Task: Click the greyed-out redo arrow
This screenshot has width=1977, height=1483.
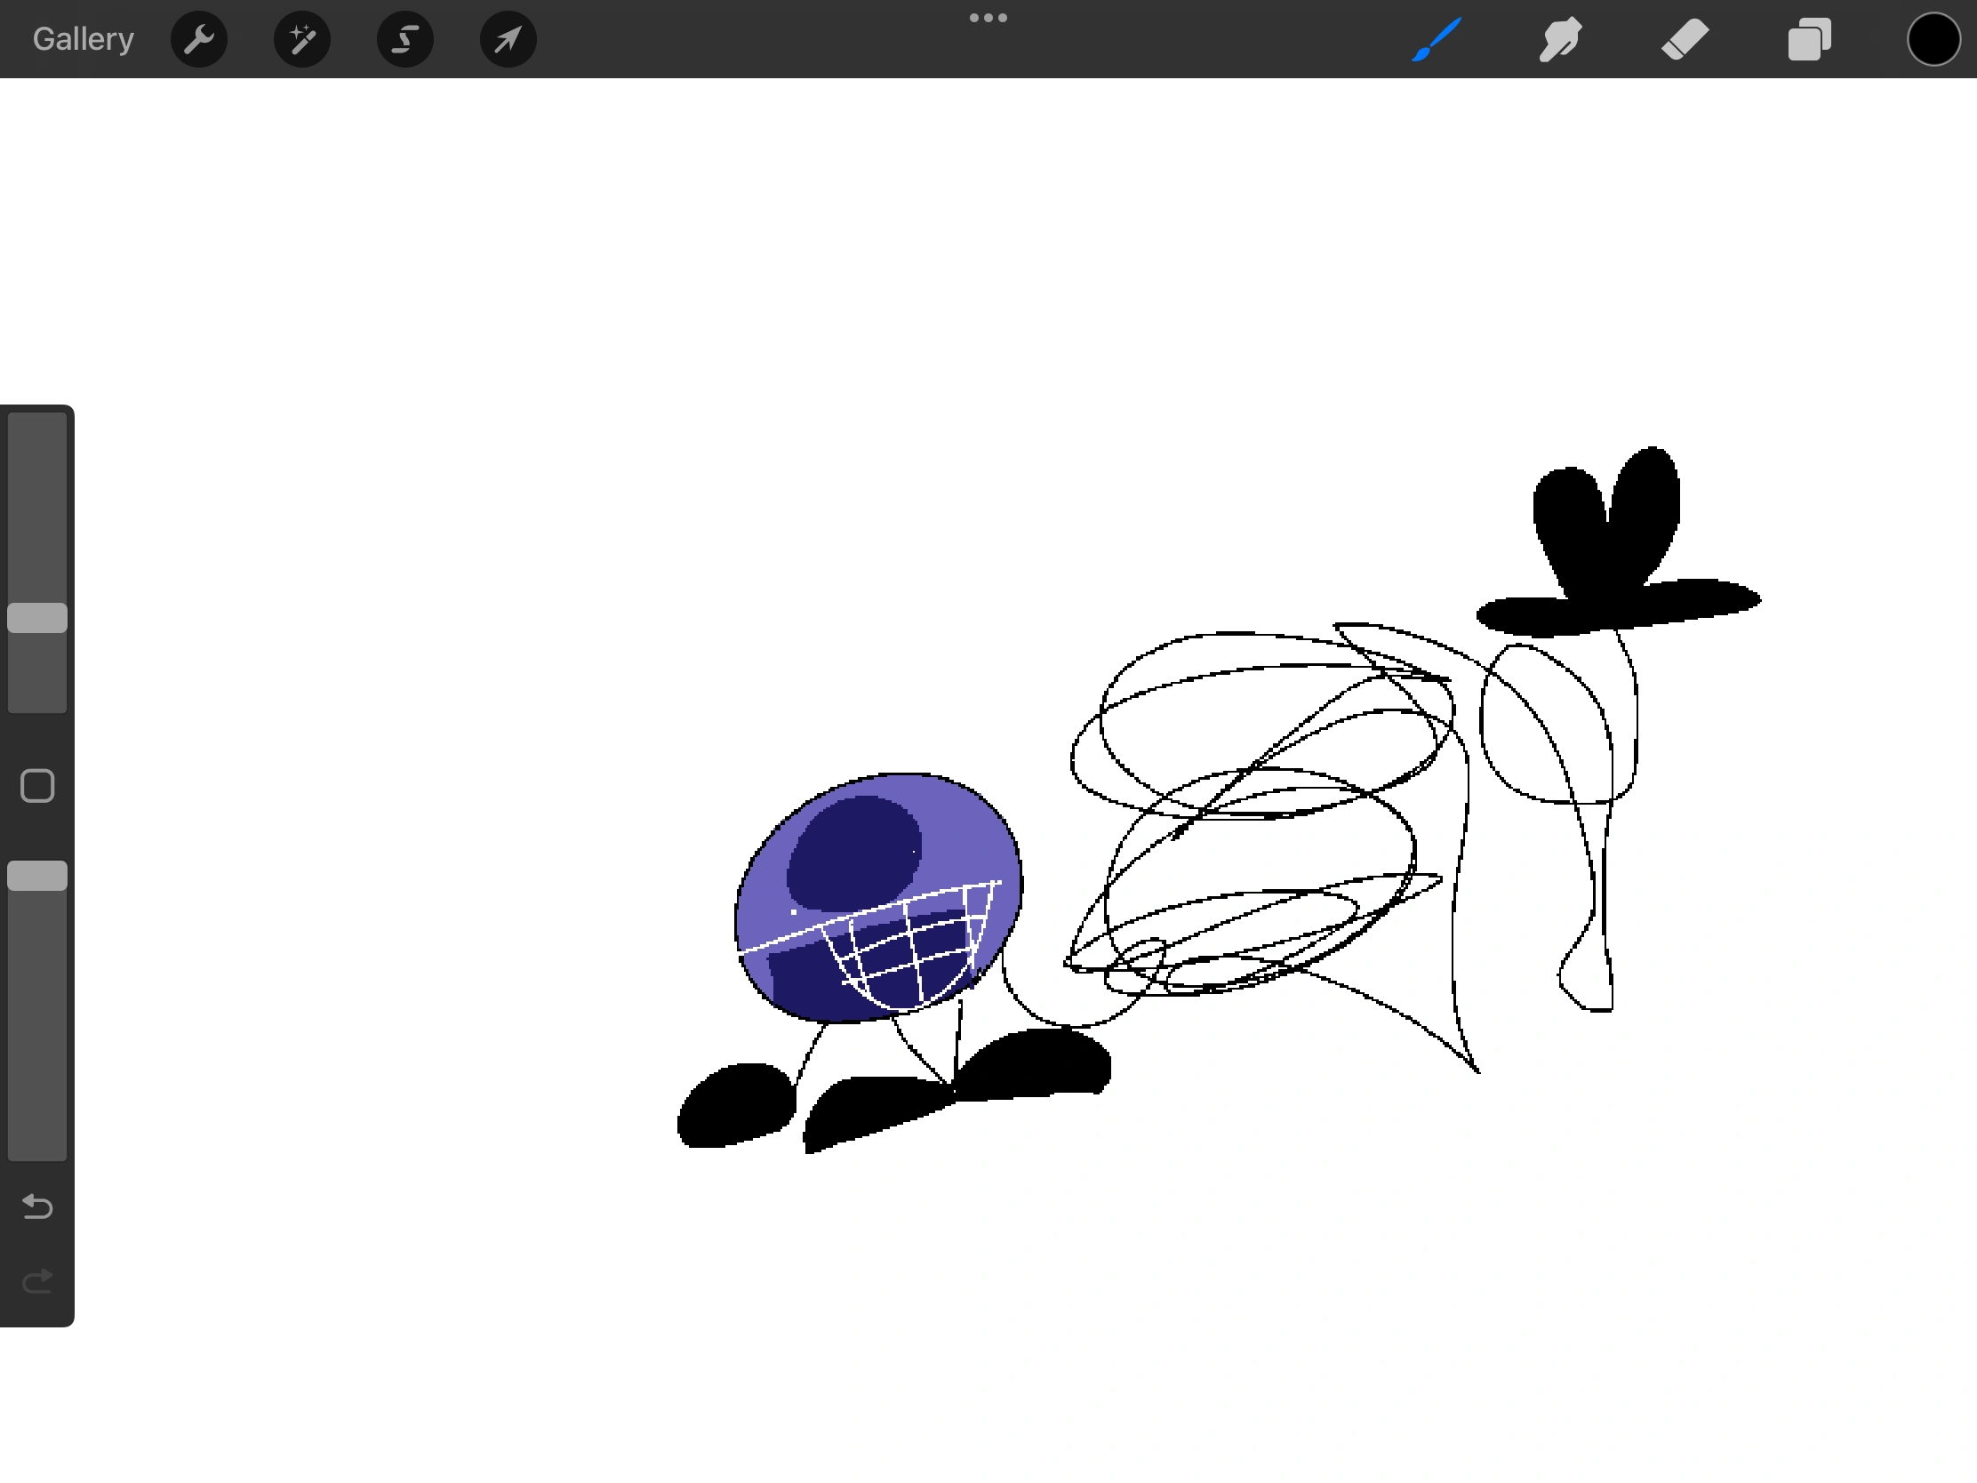Action: point(37,1282)
